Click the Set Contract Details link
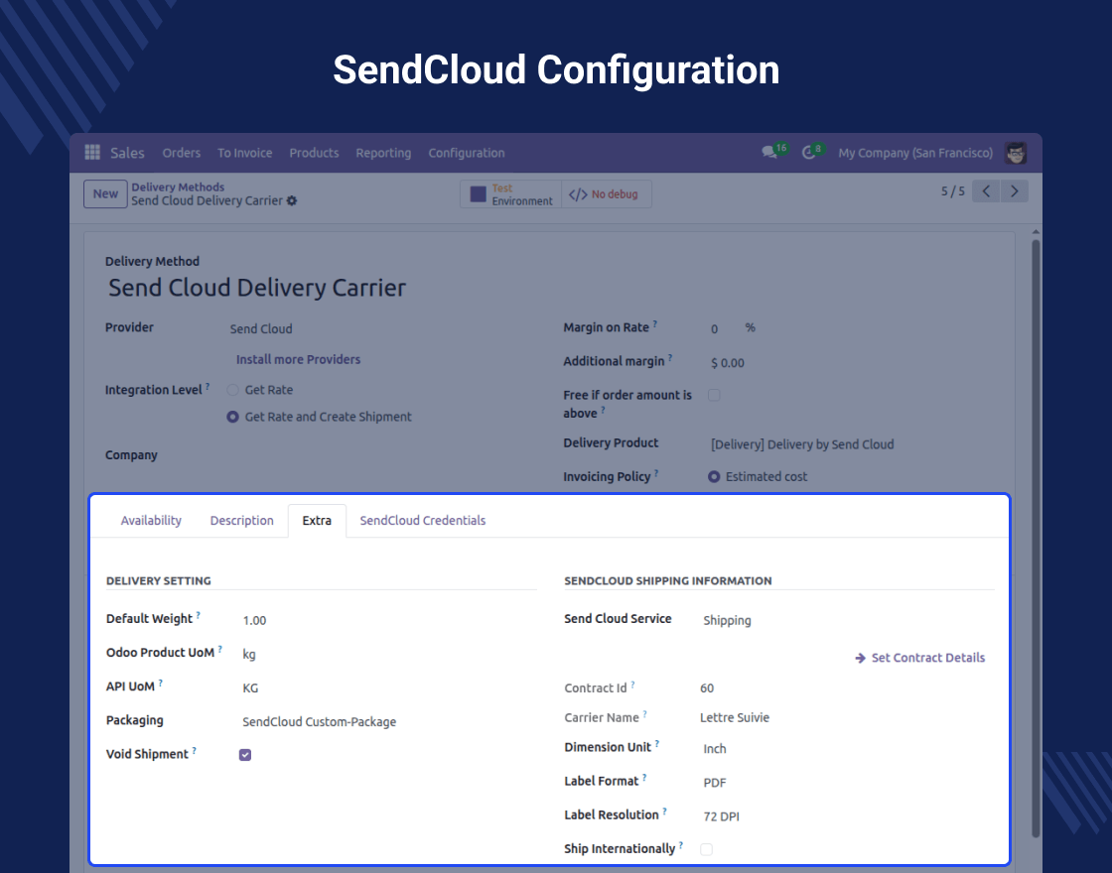The height and width of the screenshot is (873, 1112). click(x=920, y=658)
